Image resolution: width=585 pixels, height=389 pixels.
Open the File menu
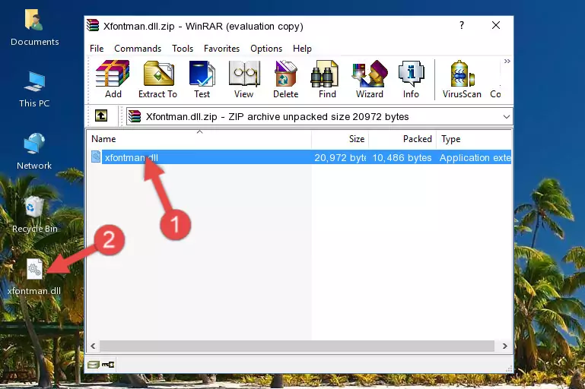click(x=97, y=49)
